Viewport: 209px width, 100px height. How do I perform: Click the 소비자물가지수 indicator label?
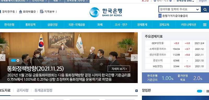click(x=158, y=49)
